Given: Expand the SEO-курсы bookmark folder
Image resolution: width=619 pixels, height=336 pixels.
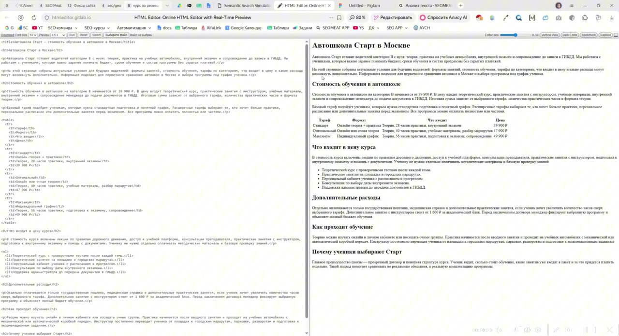Looking at the screenshot, I should (97, 28).
